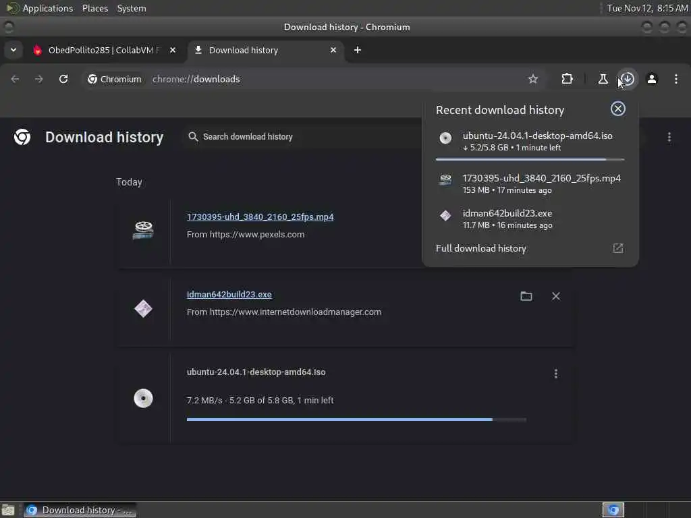Open the profile avatar icon
The height and width of the screenshot is (518, 691).
point(652,80)
